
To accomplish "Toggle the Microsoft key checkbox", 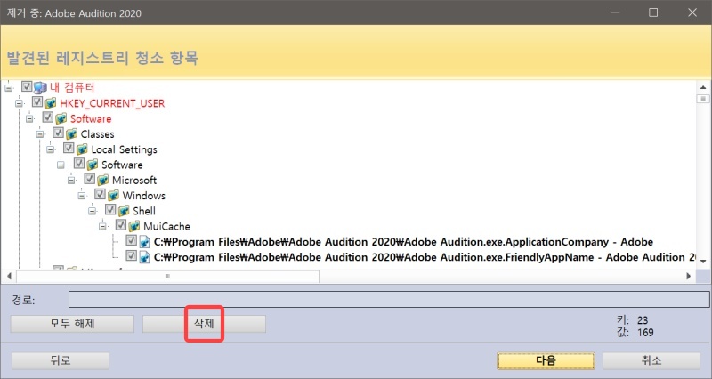I will tap(90, 179).
